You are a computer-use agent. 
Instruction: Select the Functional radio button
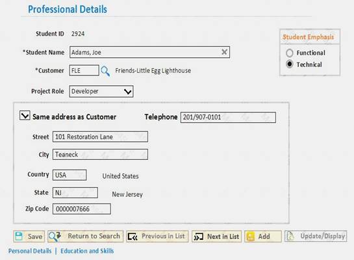point(290,53)
